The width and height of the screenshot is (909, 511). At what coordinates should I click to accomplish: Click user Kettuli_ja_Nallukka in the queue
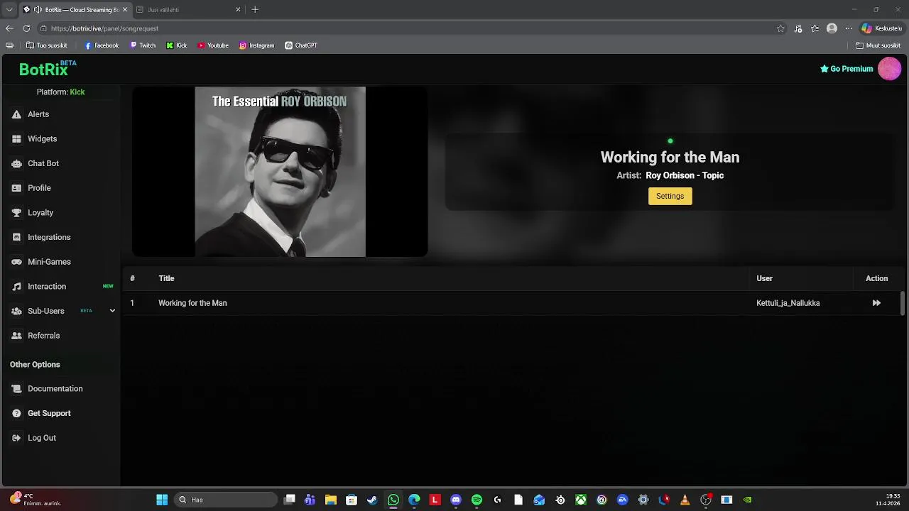tap(788, 303)
